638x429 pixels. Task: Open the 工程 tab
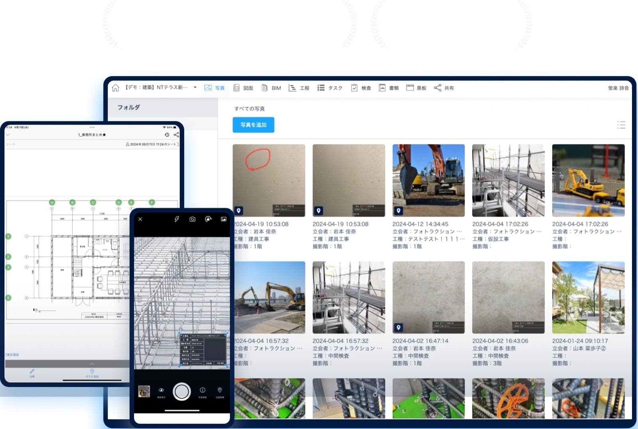(299, 88)
